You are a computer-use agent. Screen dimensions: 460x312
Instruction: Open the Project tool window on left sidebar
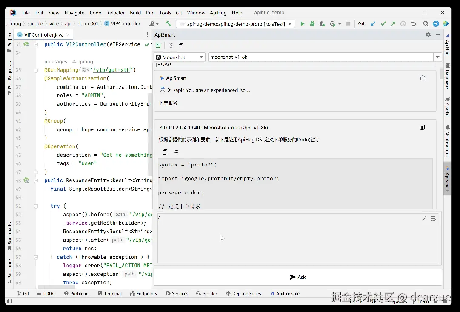tap(9, 42)
